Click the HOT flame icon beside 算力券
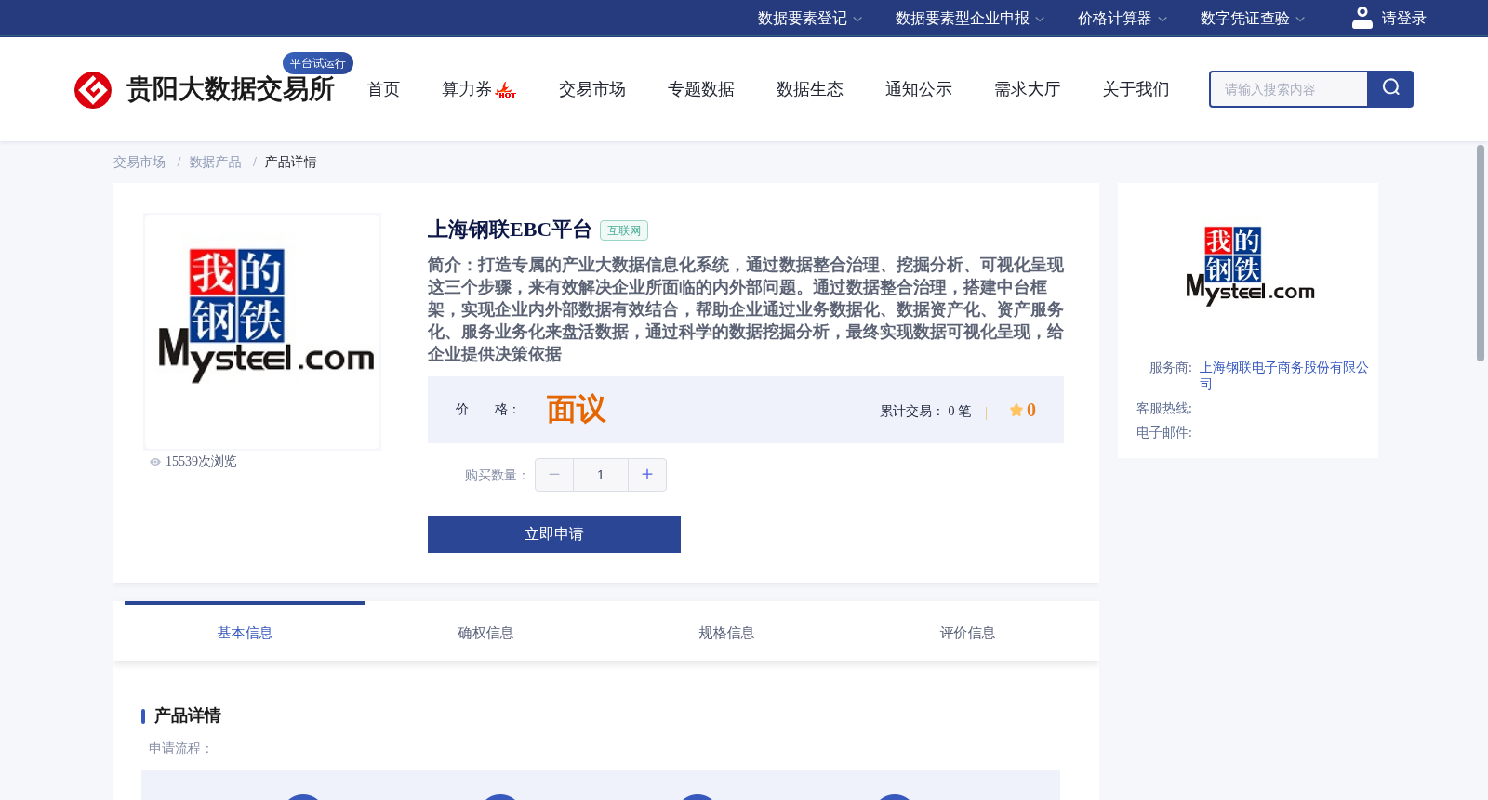The width and height of the screenshot is (1488, 800). coord(506,90)
